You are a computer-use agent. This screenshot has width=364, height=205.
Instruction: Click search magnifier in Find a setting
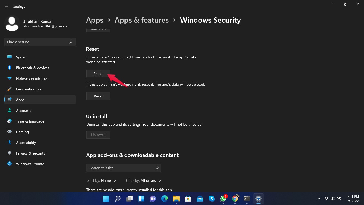[x=71, y=42]
